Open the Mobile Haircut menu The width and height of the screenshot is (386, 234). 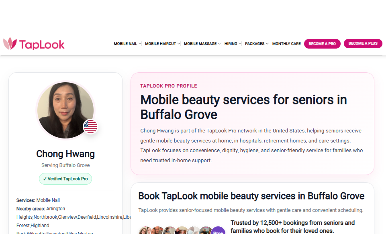(161, 44)
